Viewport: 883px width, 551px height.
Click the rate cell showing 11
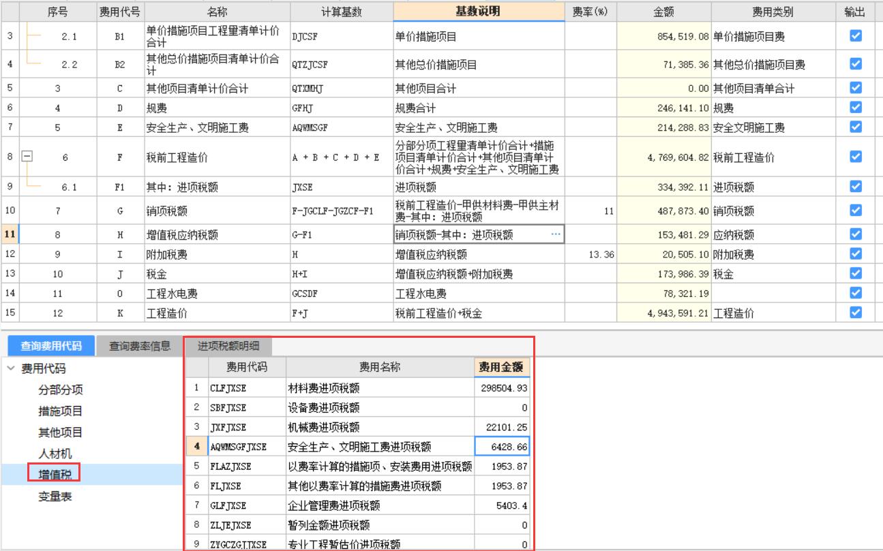pyautogui.click(x=590, y=210)
